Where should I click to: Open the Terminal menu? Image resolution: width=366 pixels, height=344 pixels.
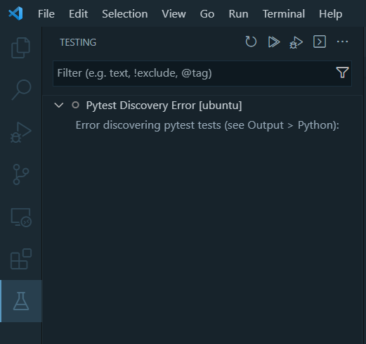[284, 14]
